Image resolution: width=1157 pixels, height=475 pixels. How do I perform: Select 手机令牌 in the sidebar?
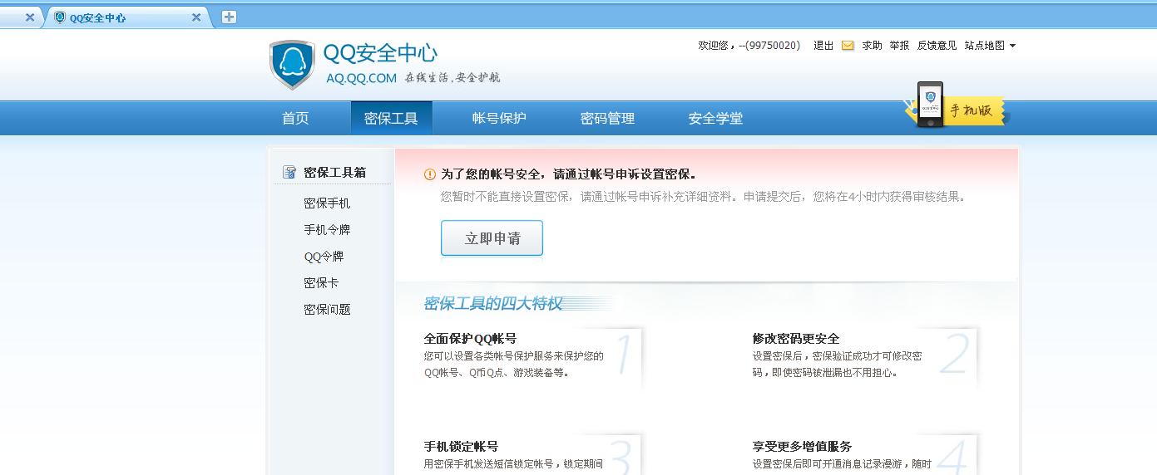[327, 230]
